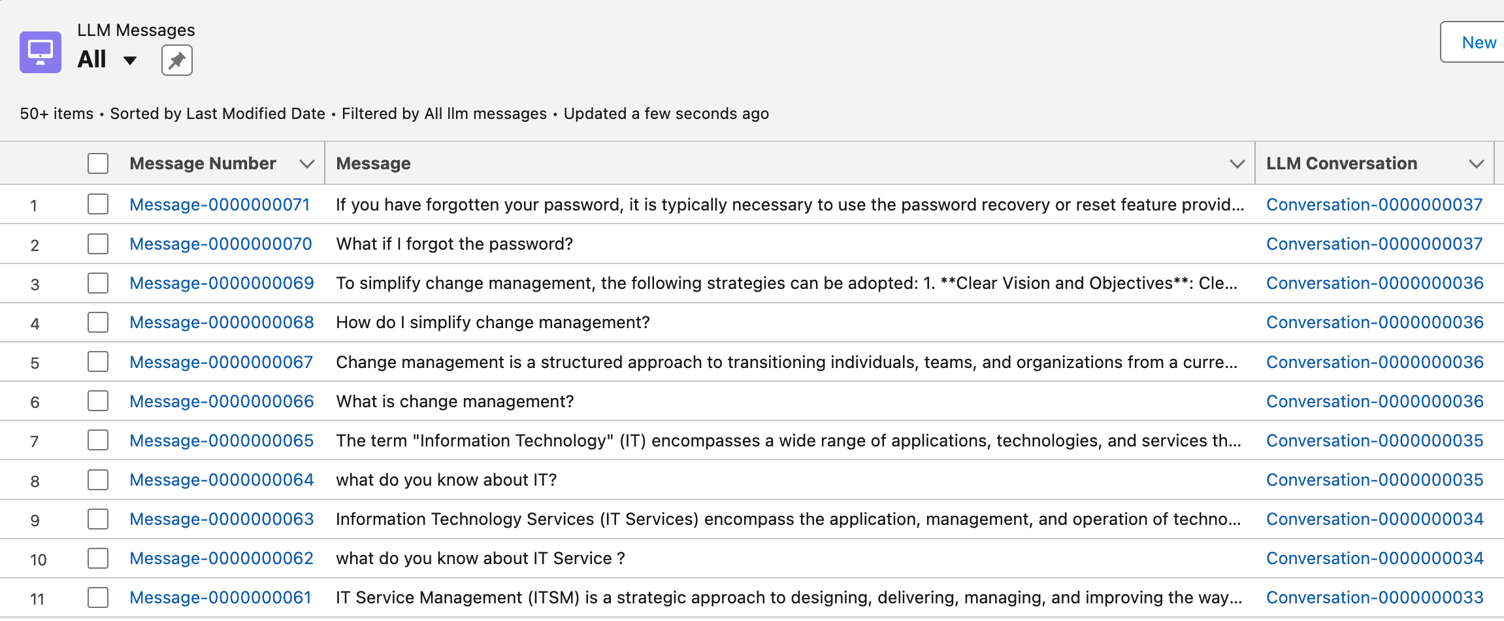Screen dimensions: 1504x621
Task: Click the LLM Messages purple monitor icon
Action: (41, 52)
